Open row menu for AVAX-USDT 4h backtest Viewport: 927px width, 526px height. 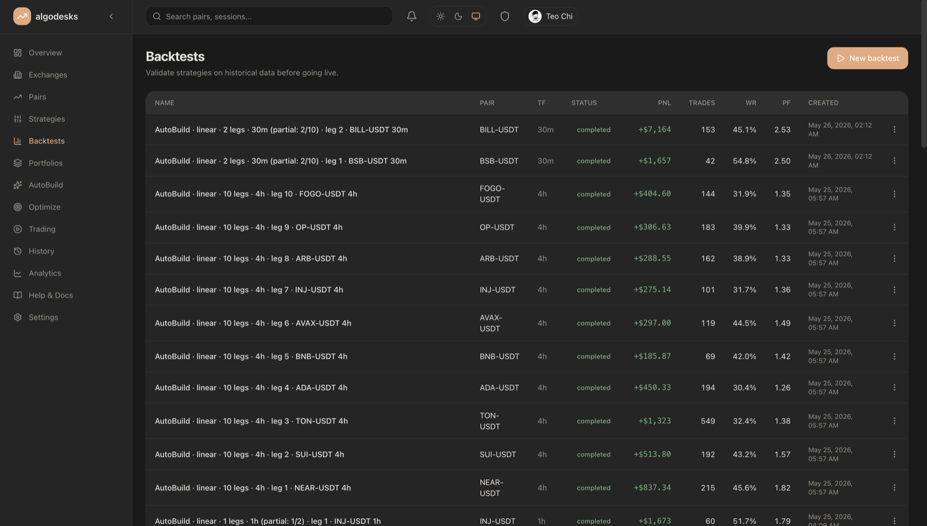895,323
